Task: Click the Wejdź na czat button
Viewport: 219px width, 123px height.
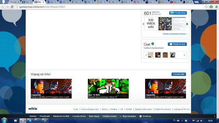Action: (177, 44)
